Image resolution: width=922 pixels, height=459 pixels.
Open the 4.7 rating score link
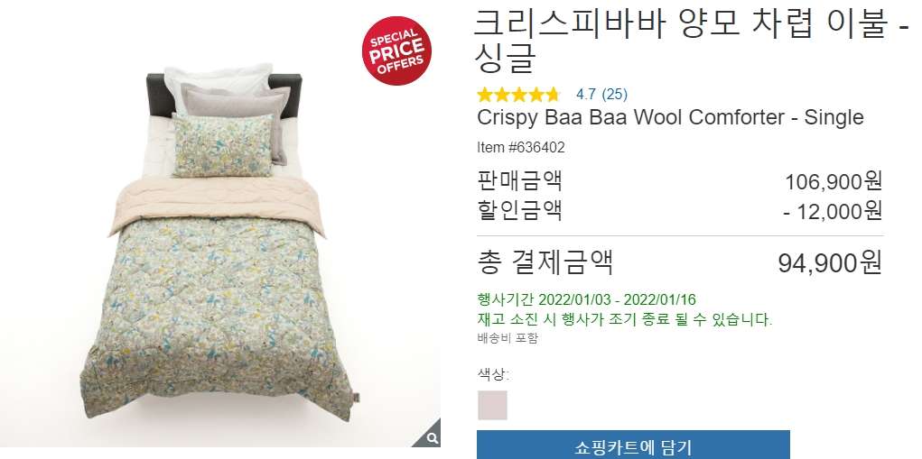[x=586, y=94]
